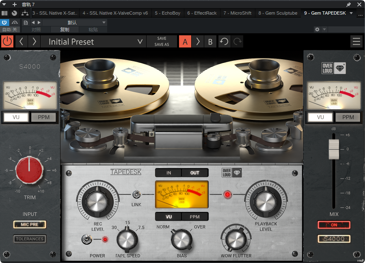This screenshot has width=365, height=263.
Task: Expand the dropdown beside the settings gear
Action: pos(324,29)
